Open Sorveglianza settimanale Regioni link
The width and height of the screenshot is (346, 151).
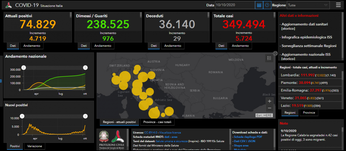309,46
